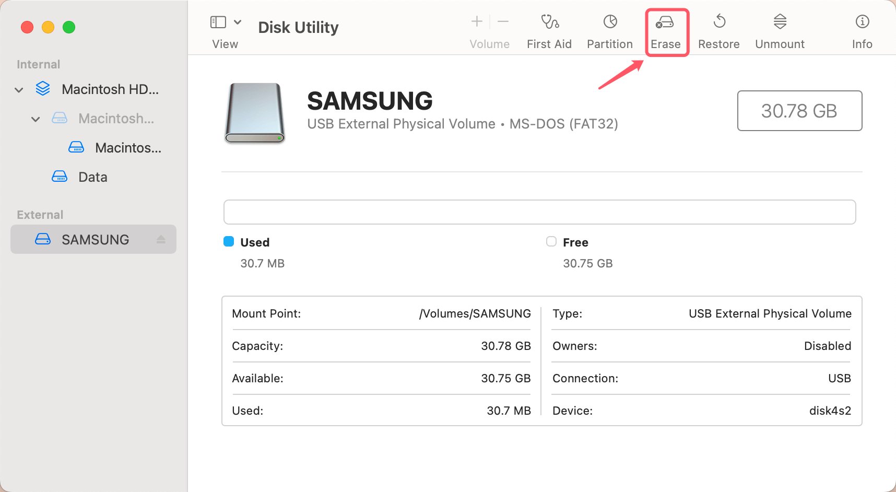Viewport: 896px width, 492px height.
Task: Unmount the SAMSUNG drive
Action: 779,30
